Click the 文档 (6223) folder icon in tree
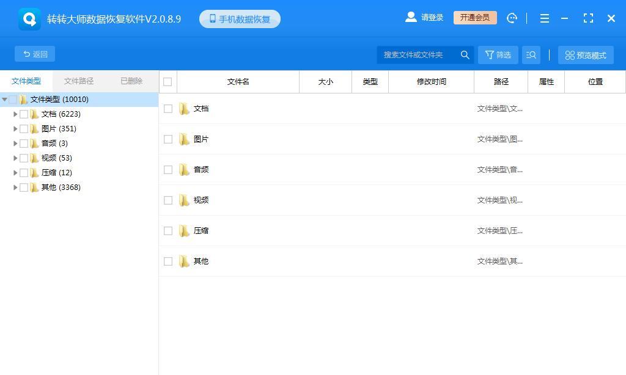626x375 pixels. [x=34, y=114]
